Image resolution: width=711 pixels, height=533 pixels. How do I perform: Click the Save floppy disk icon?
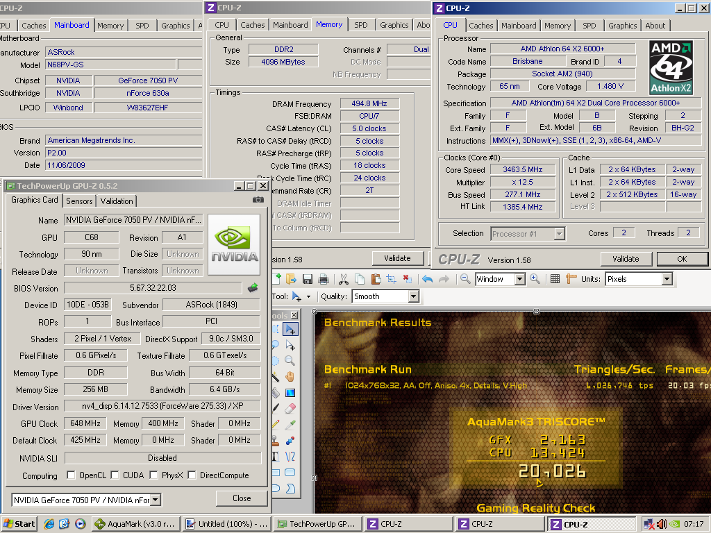coord(308,279)
